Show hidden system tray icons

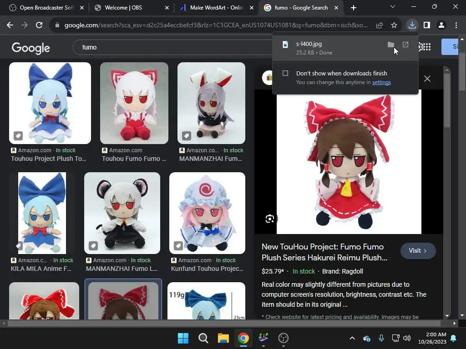click(x=352, y=338)
